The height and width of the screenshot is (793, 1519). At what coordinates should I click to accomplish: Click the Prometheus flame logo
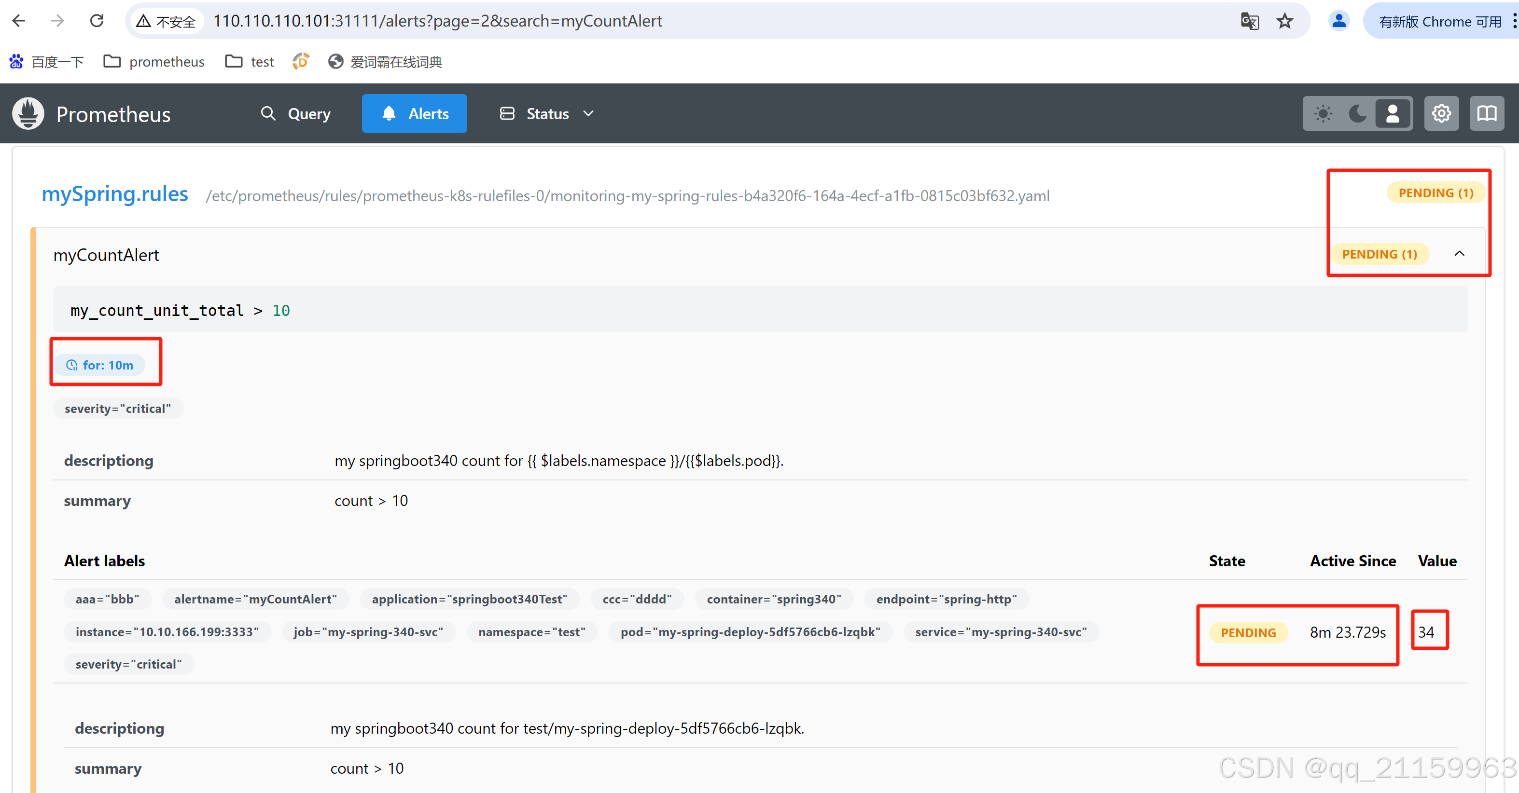[28, 113]
